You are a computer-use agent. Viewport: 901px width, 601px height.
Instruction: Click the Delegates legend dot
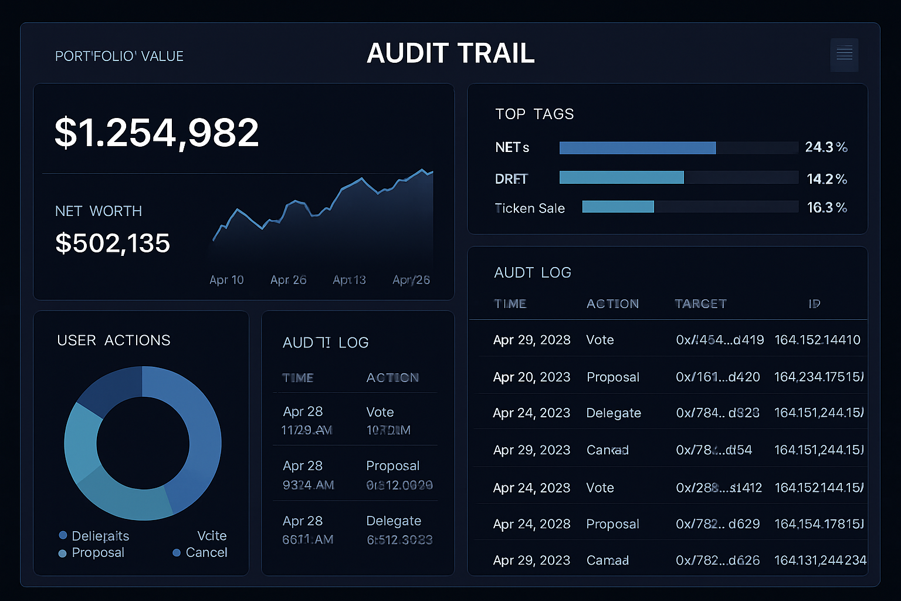pyautogui.click(x=62, y=535)
